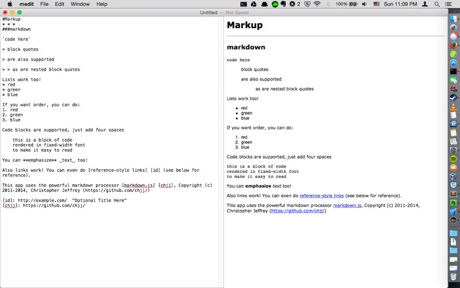Open Evernote elephant menu bar icon
The width and height of the screenshot is (460, 288).
coord(283,4)
